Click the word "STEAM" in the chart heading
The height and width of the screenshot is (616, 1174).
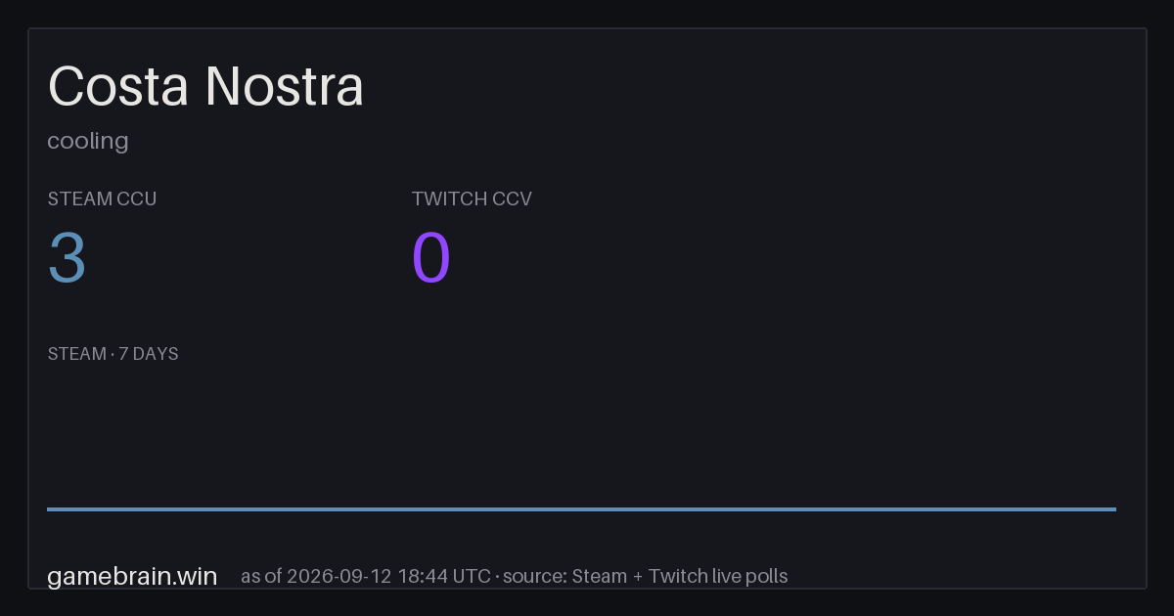point(77,354)
